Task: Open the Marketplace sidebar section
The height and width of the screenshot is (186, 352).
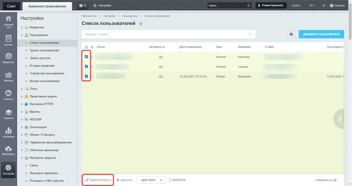Action: coord(9,151)
